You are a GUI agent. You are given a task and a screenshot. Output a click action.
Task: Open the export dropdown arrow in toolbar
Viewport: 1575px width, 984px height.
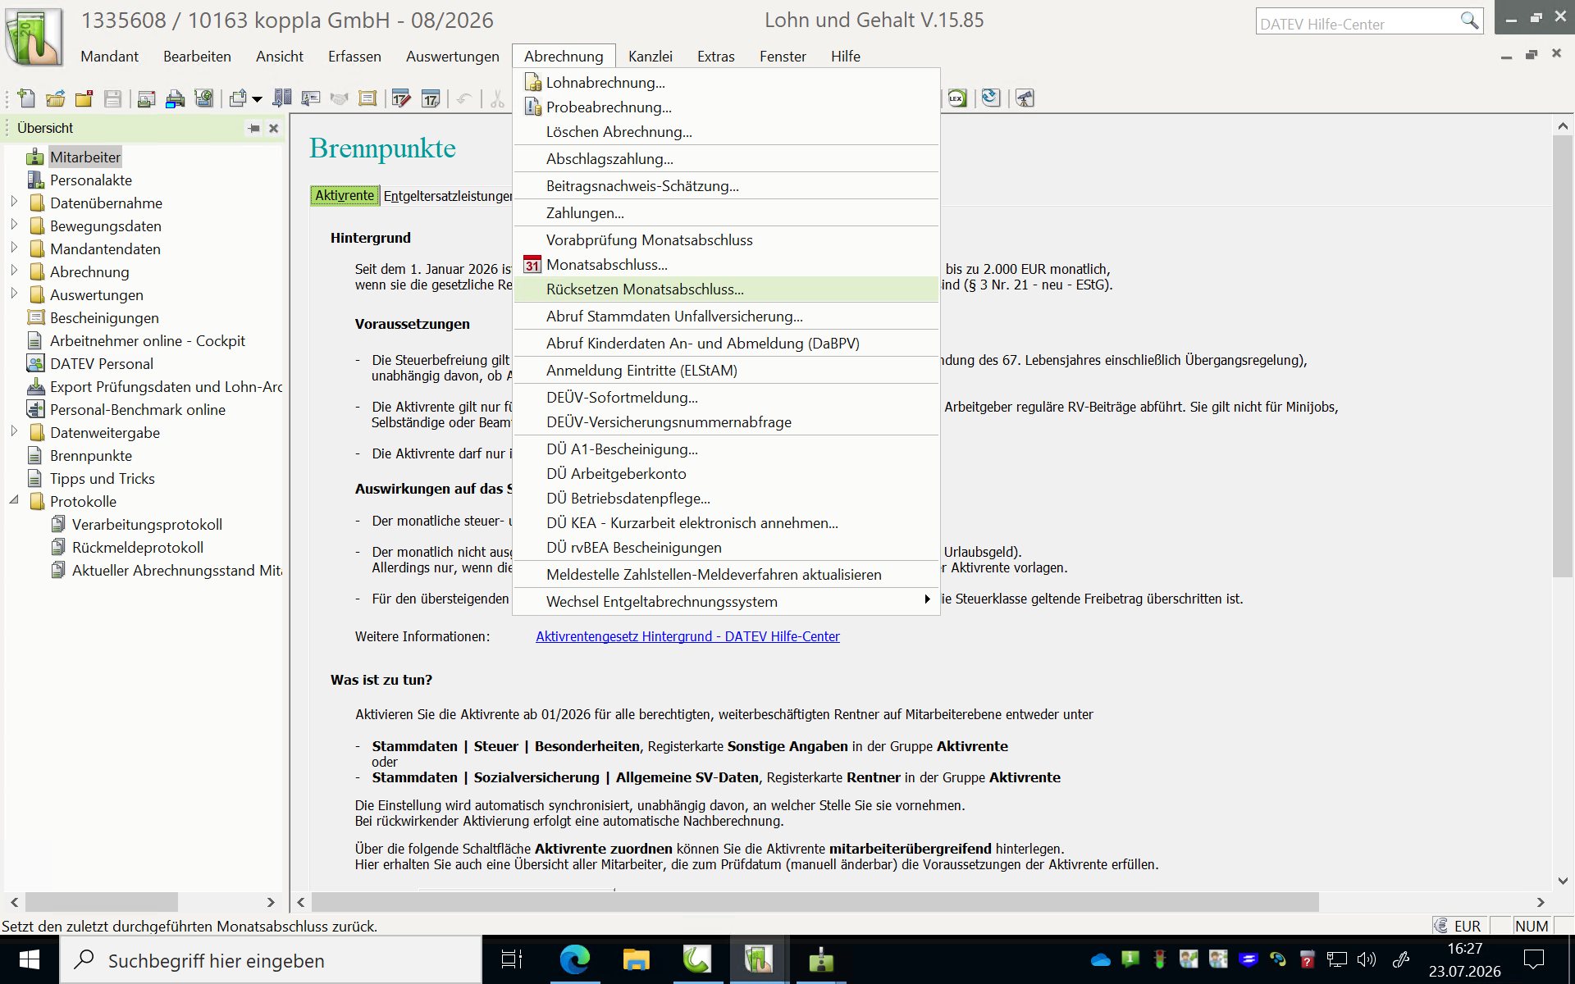coord(257,100)
